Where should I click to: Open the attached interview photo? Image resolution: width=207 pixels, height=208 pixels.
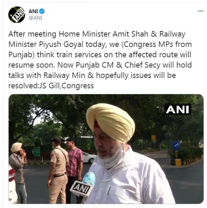tap(106, 149)
